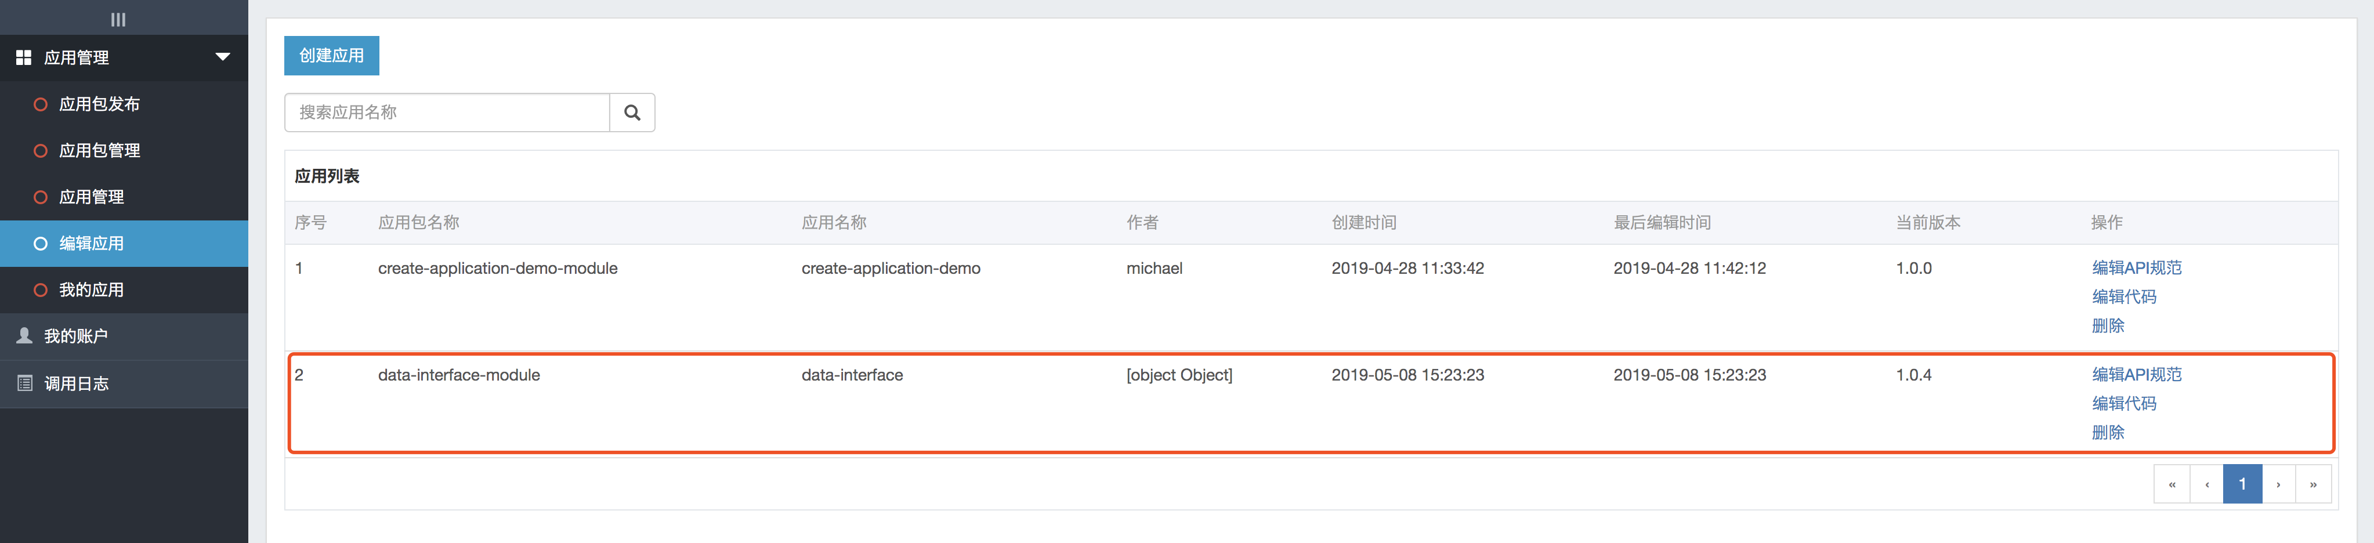Viewport: 2374px width, 543px height.
Task: Focus the 搜索应用名称 search field
Action: [x=447, y=113]
